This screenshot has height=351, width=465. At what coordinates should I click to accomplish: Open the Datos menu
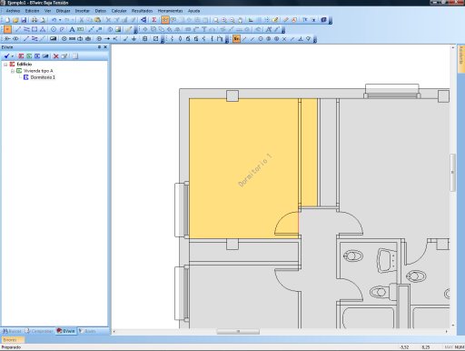(x=101, y=11)
